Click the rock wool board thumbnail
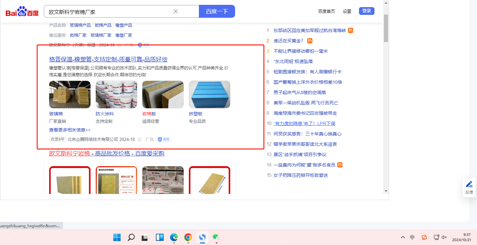477x245 pixels. (x=163, y=94)
